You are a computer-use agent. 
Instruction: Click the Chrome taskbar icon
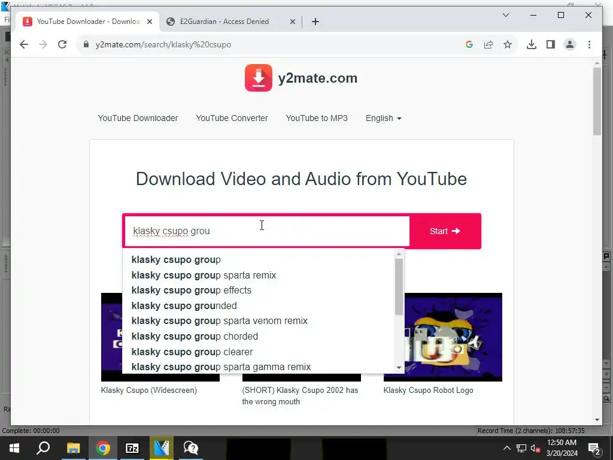(102, 448)
